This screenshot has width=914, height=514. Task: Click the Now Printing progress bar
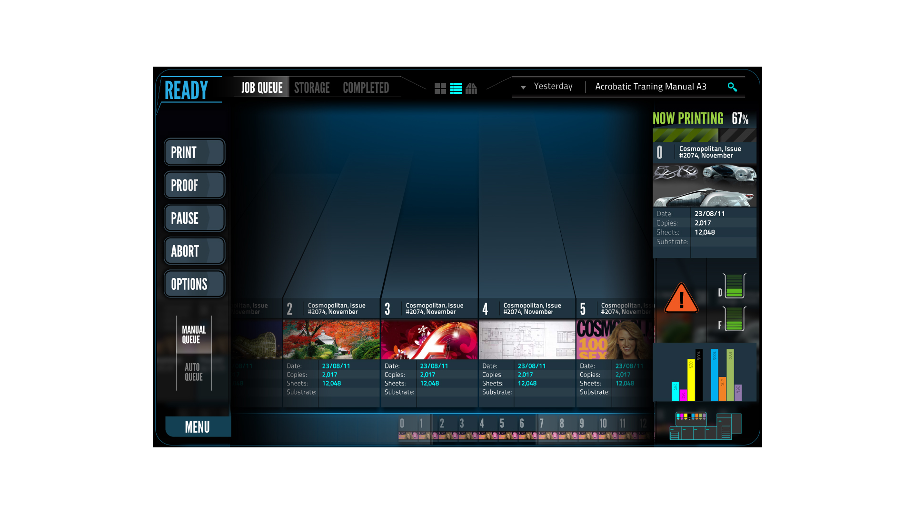(x=704, y=135)
